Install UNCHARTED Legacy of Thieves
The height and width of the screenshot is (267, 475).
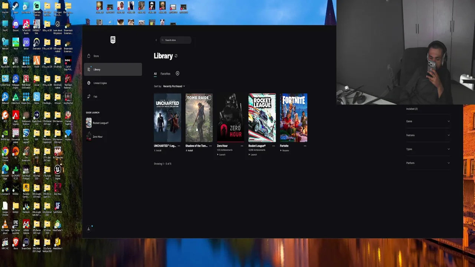click(x=158, y=151)
